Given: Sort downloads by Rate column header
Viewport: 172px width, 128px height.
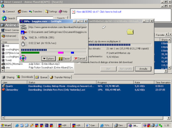Looking at the screenshot, I should (x=144, y=82).
